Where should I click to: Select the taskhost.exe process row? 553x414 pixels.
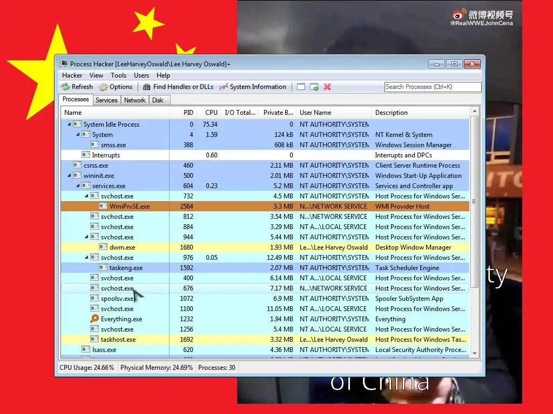[265, 339]
